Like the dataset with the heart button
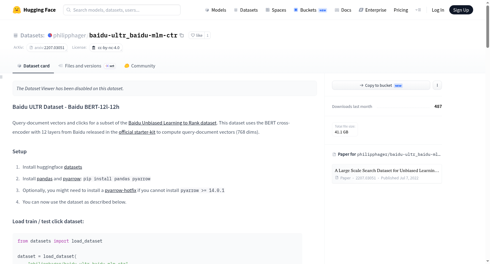Screen dimensions: 490x264 197,35
